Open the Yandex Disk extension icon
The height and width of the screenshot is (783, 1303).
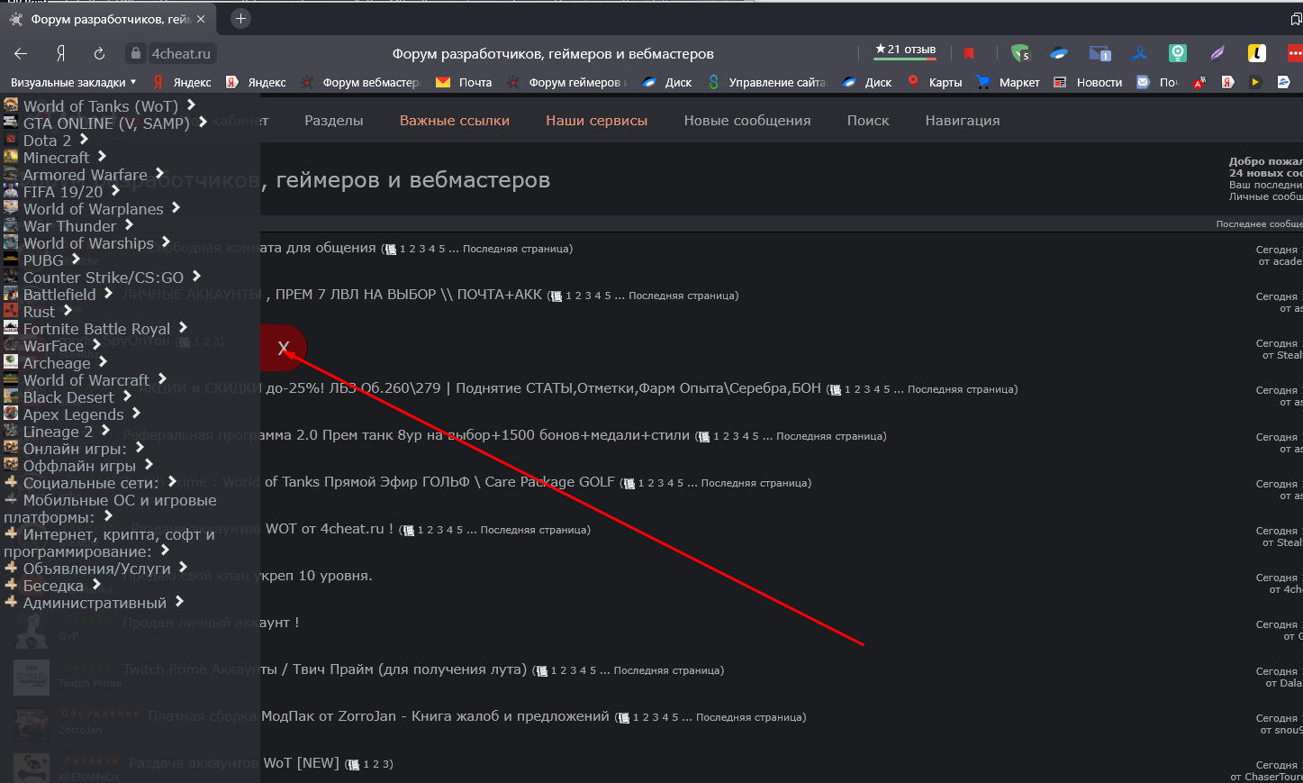[x=1060, y=54]
